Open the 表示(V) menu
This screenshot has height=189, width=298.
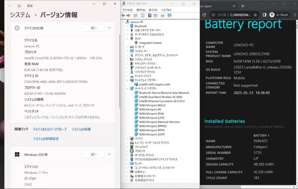[153, 10]
